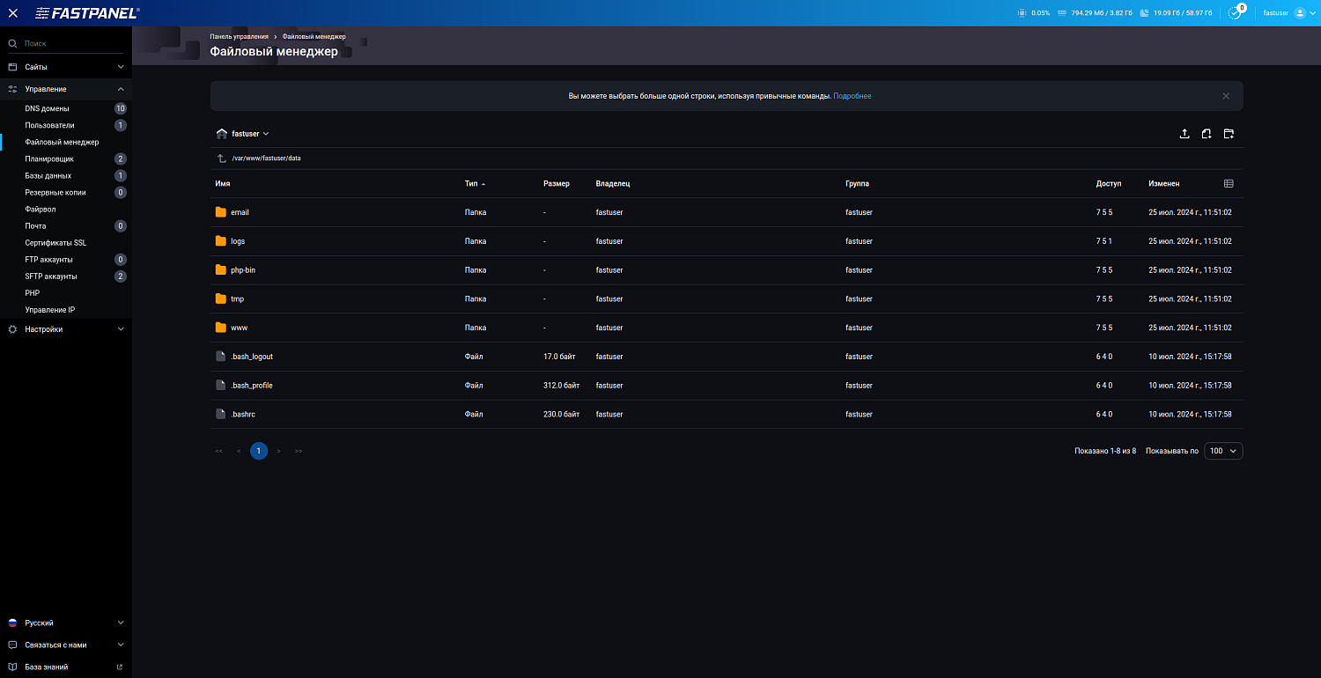
Task: Click the tmp folder icon
Action: [x=221, y=298]
